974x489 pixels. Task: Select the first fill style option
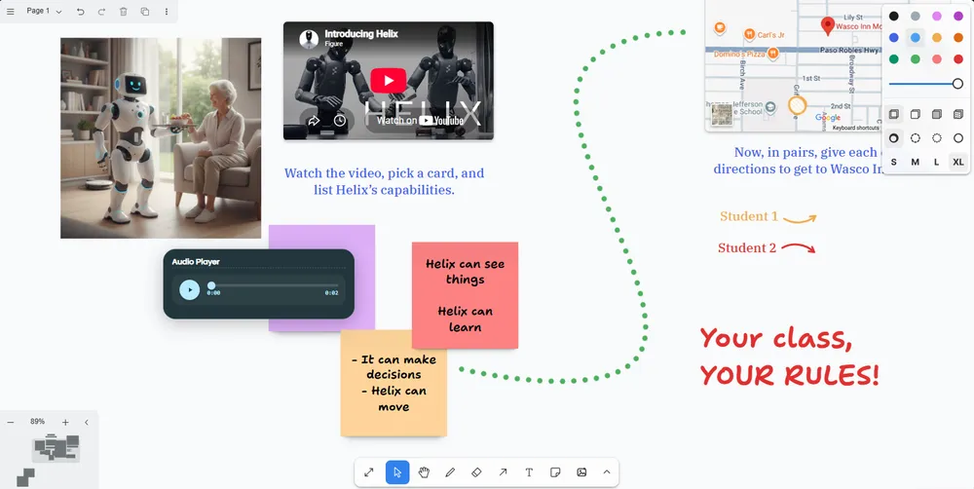tap(893, 114)
